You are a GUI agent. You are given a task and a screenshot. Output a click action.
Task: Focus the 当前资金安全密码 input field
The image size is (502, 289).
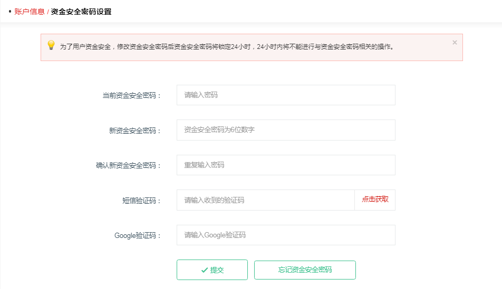(x=285, y=95)
